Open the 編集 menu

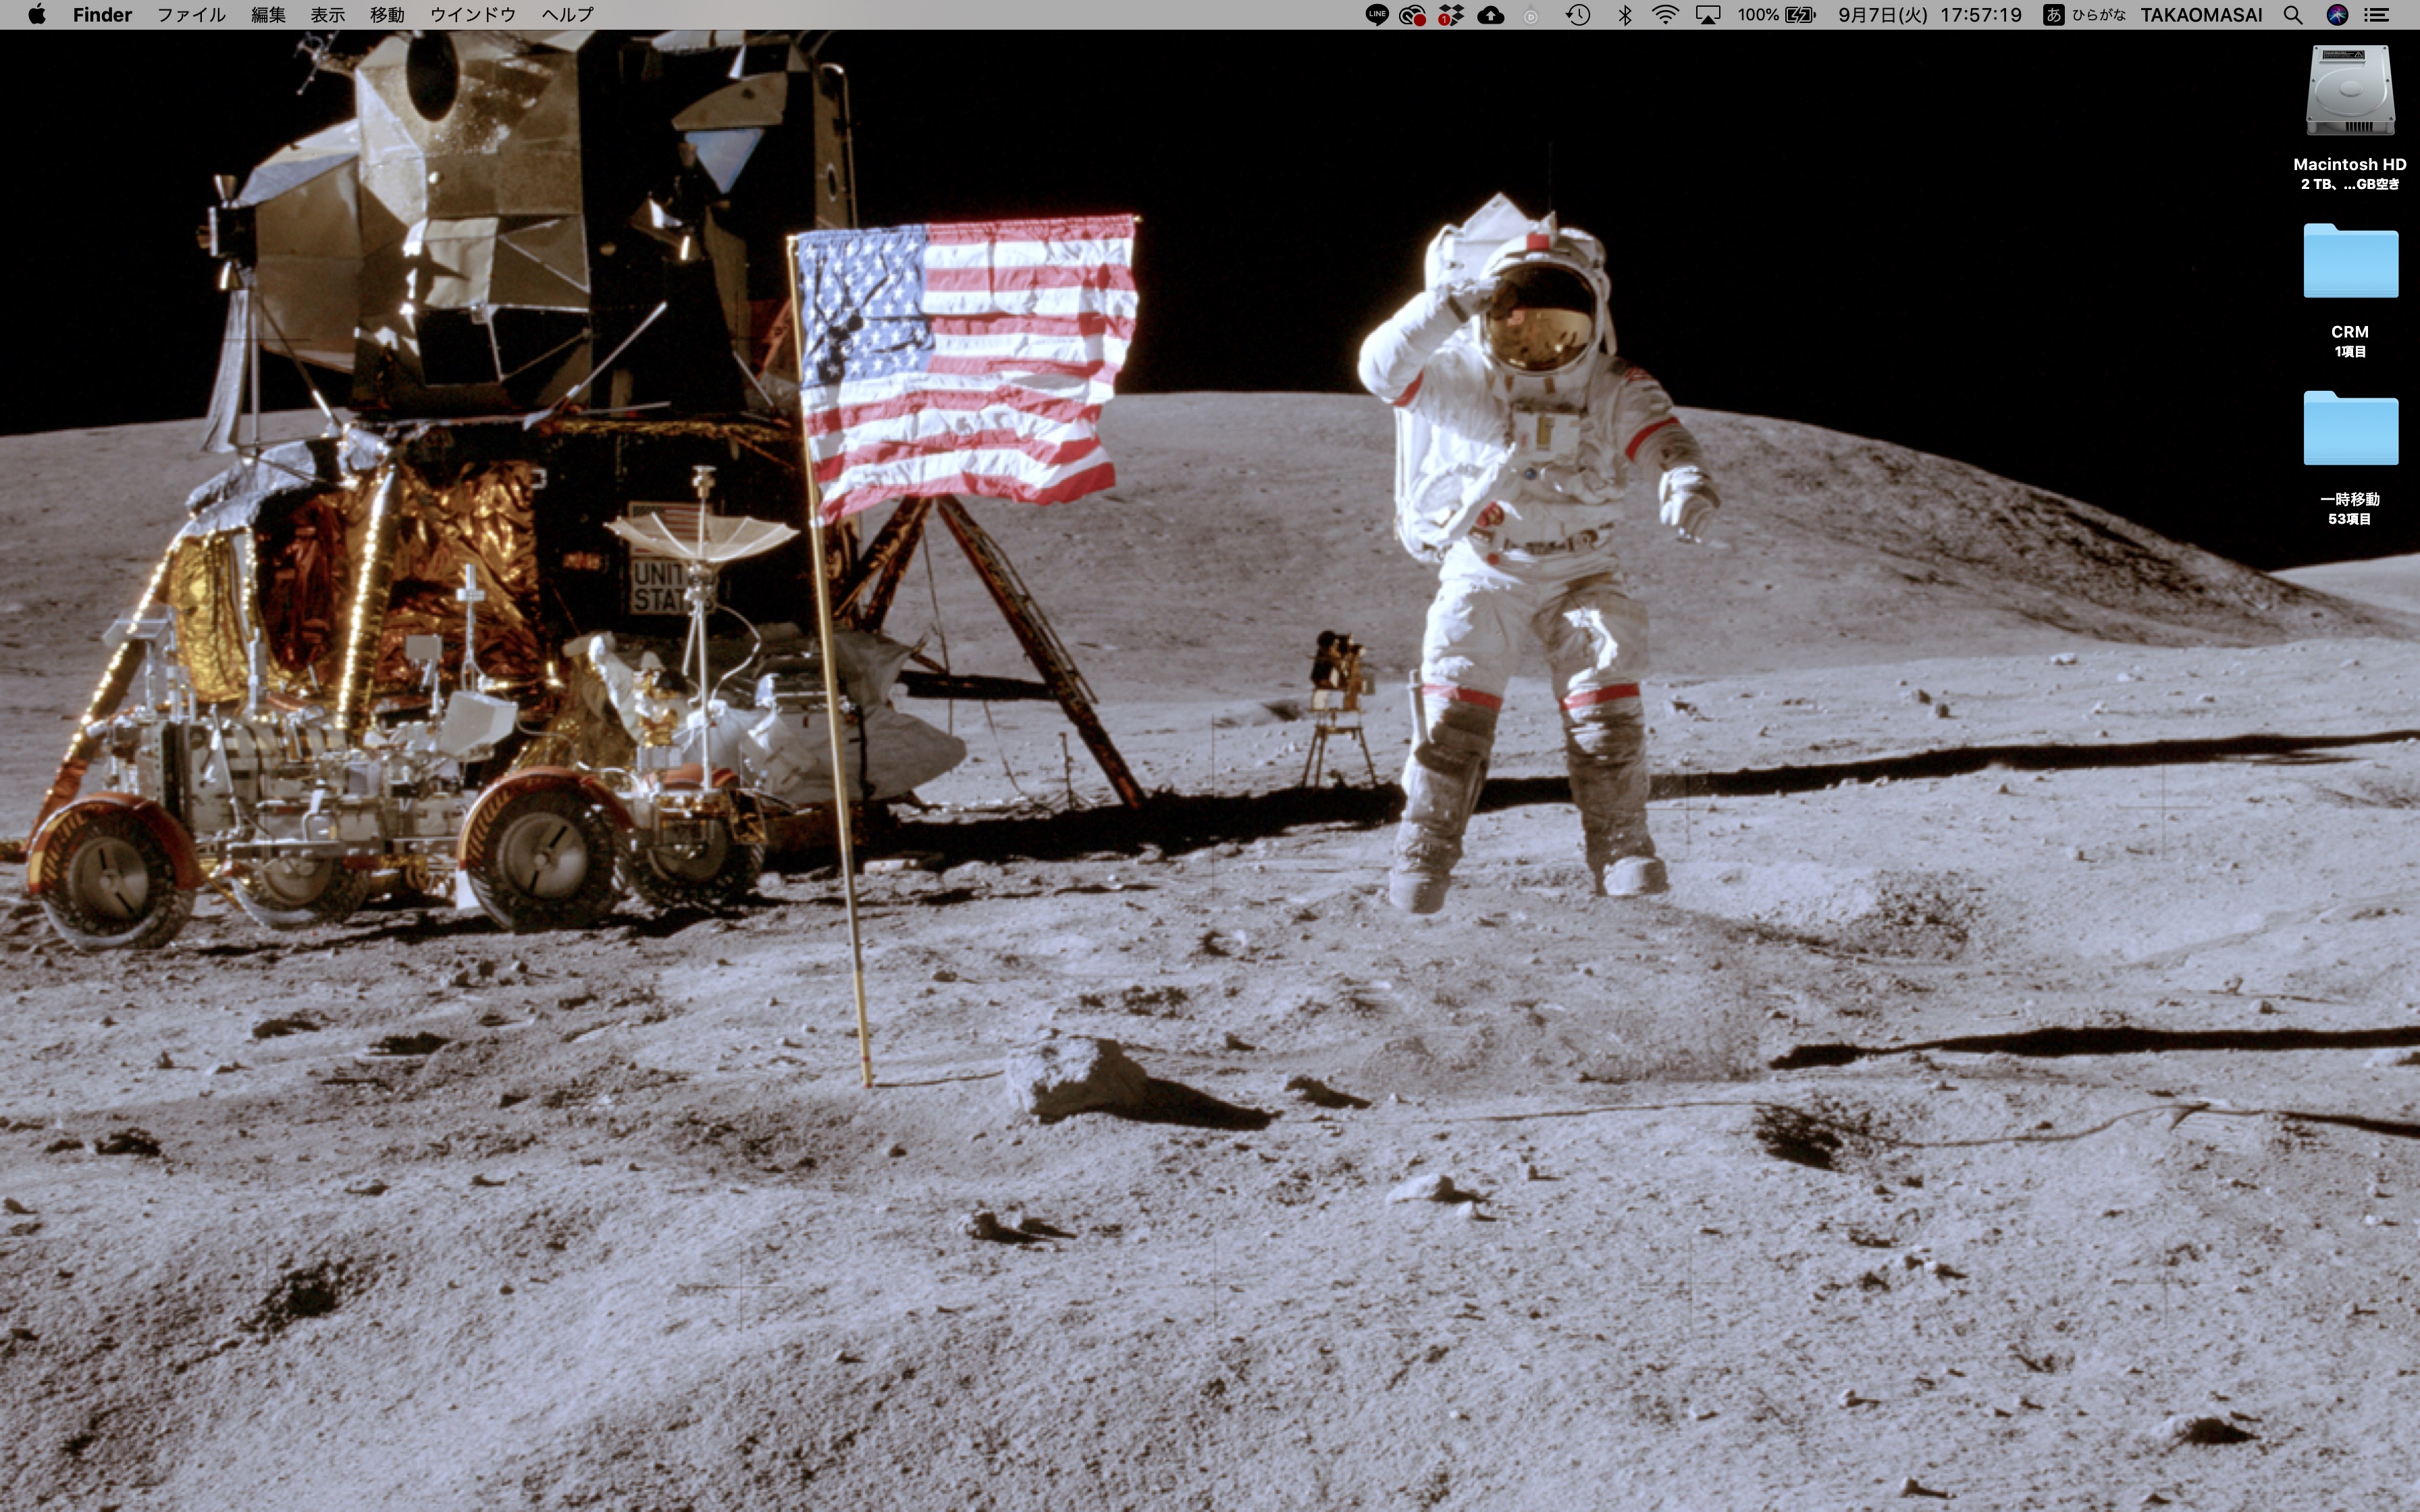point(268,14)
